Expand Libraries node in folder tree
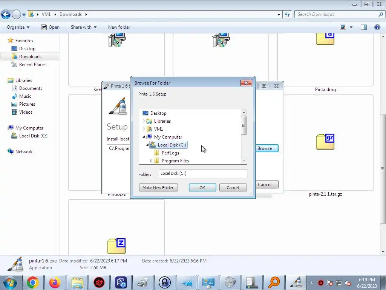The width and height of the screenshot is (386, 290). (x=144, y=121)
